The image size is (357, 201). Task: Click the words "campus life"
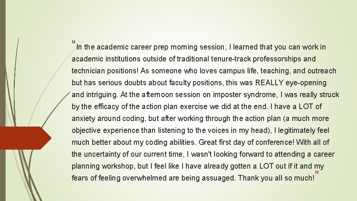238,71
